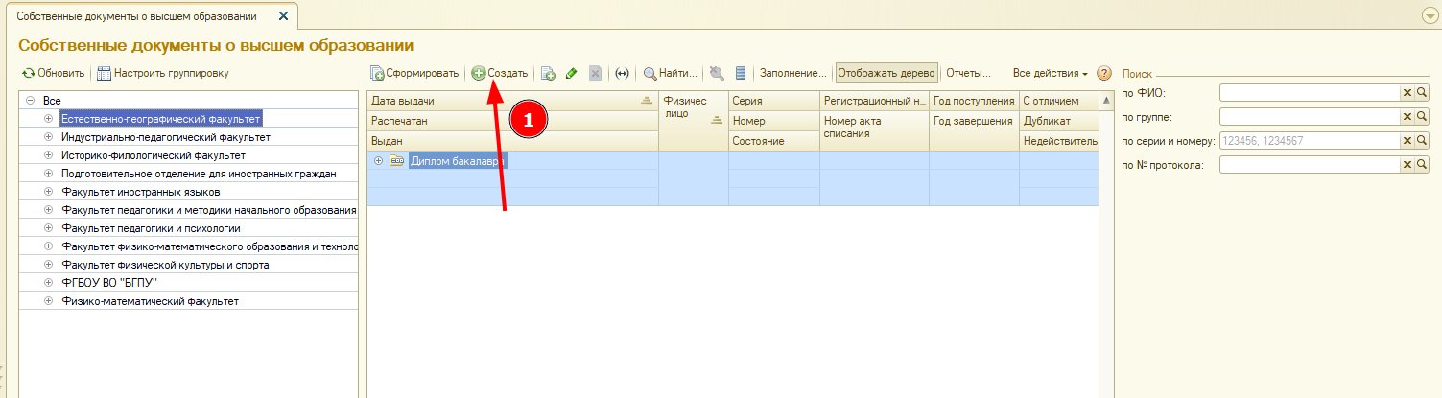Toggle the Отображать дерево button

[x=886, y=73]
